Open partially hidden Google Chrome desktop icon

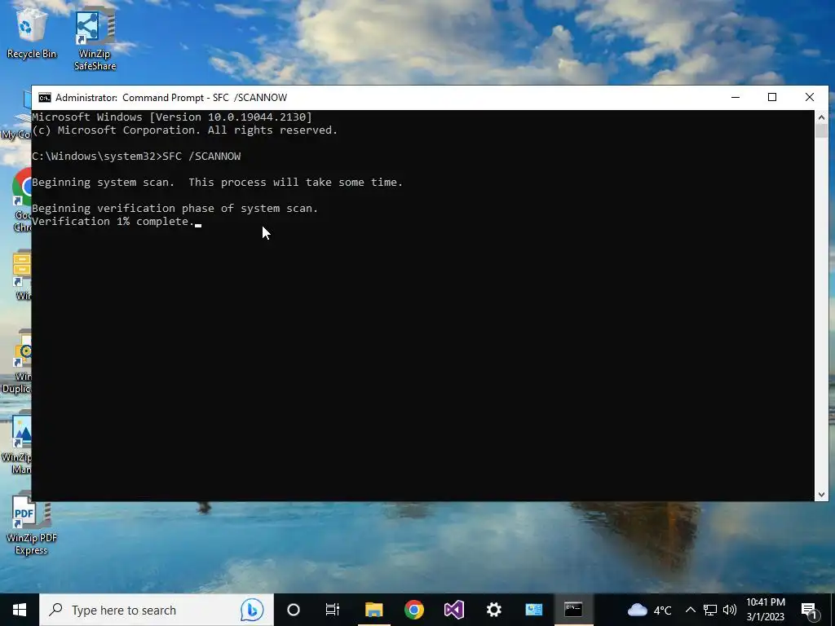(21, 200)
